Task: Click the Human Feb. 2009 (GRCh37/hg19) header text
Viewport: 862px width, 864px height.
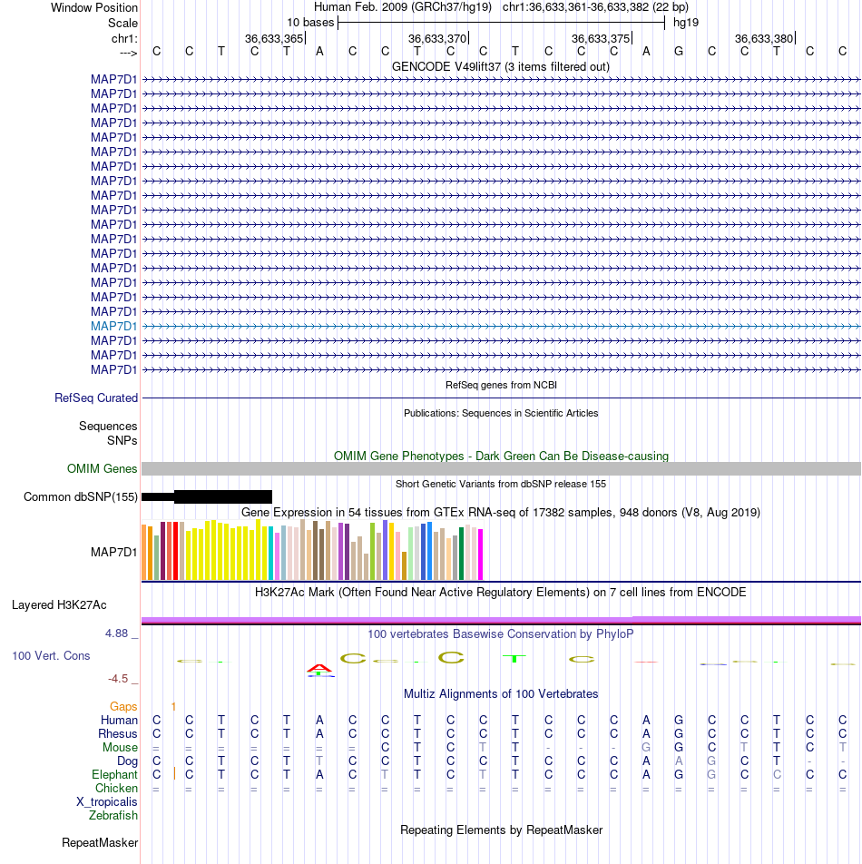Action: coord(403,7)
